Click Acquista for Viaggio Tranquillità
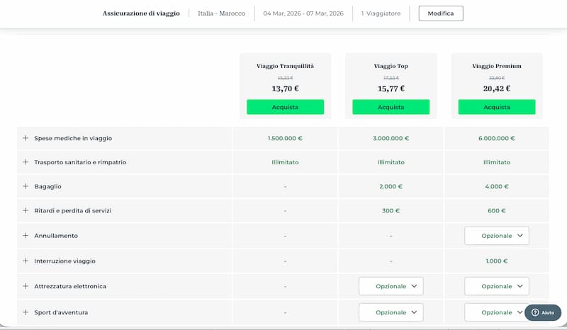 click(x=285, y=107)
